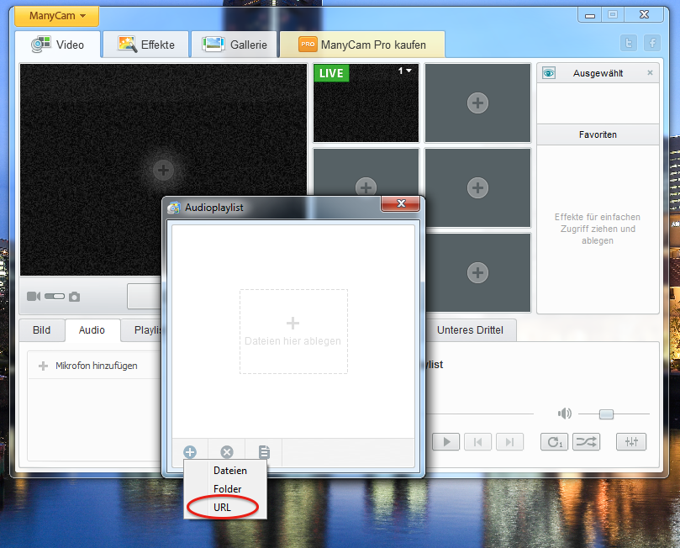Open the ManyCam main menu dropdown
This screenshot has width=680, height=548.
point(57,16)
